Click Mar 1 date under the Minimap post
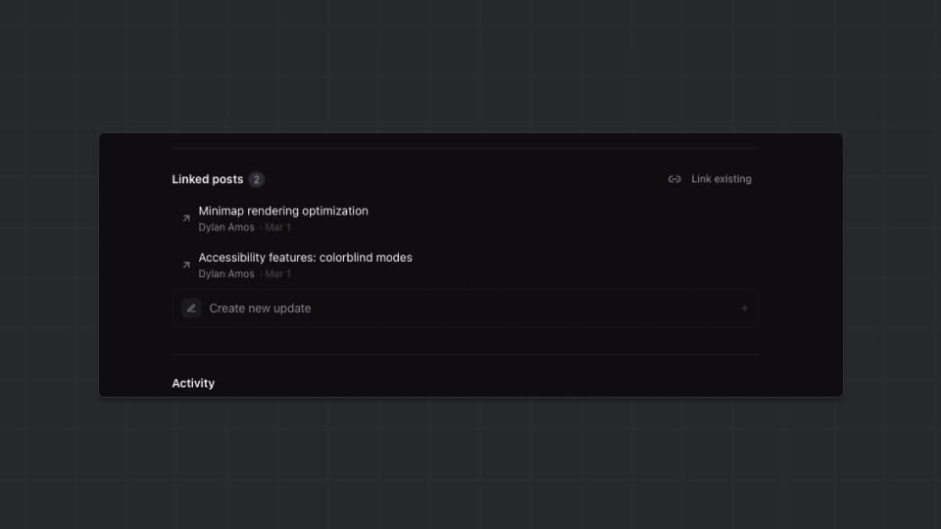The width and height of the screenshot is (941, 529). 277,227
